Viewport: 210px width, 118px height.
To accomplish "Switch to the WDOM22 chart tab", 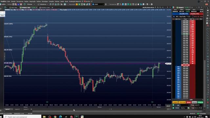I will pyautogui.click(x=45, y=8).
